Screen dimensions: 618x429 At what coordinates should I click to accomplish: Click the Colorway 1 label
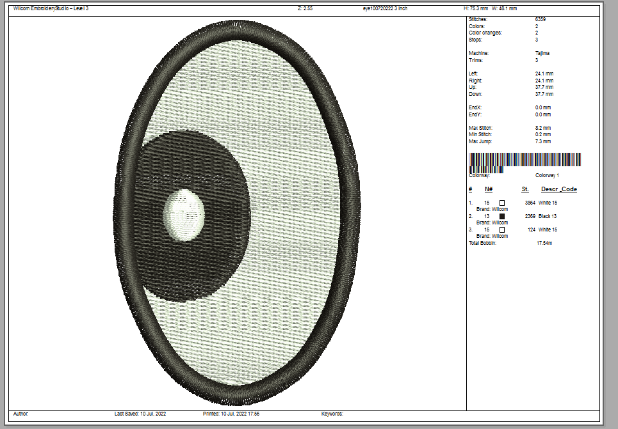[x=547, y=175]
